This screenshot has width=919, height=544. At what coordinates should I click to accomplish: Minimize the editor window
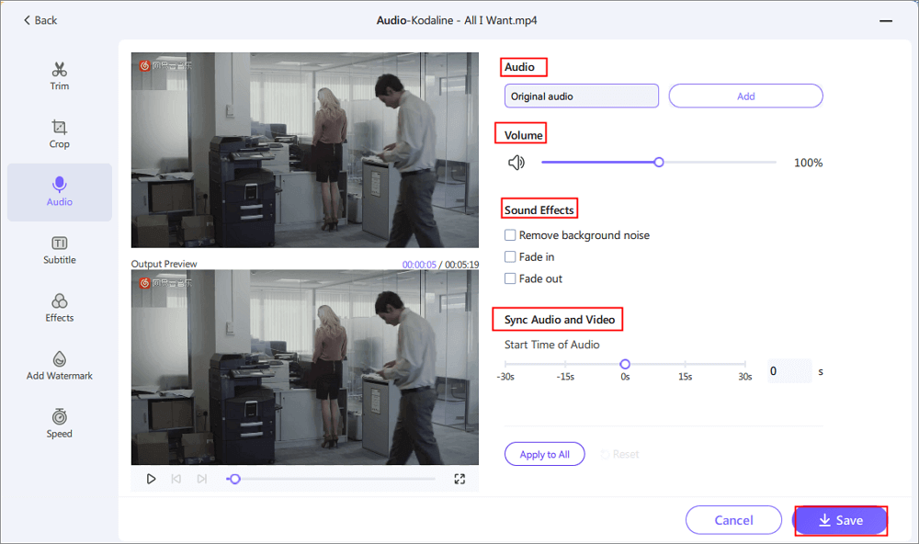click(x=886, y=20)
